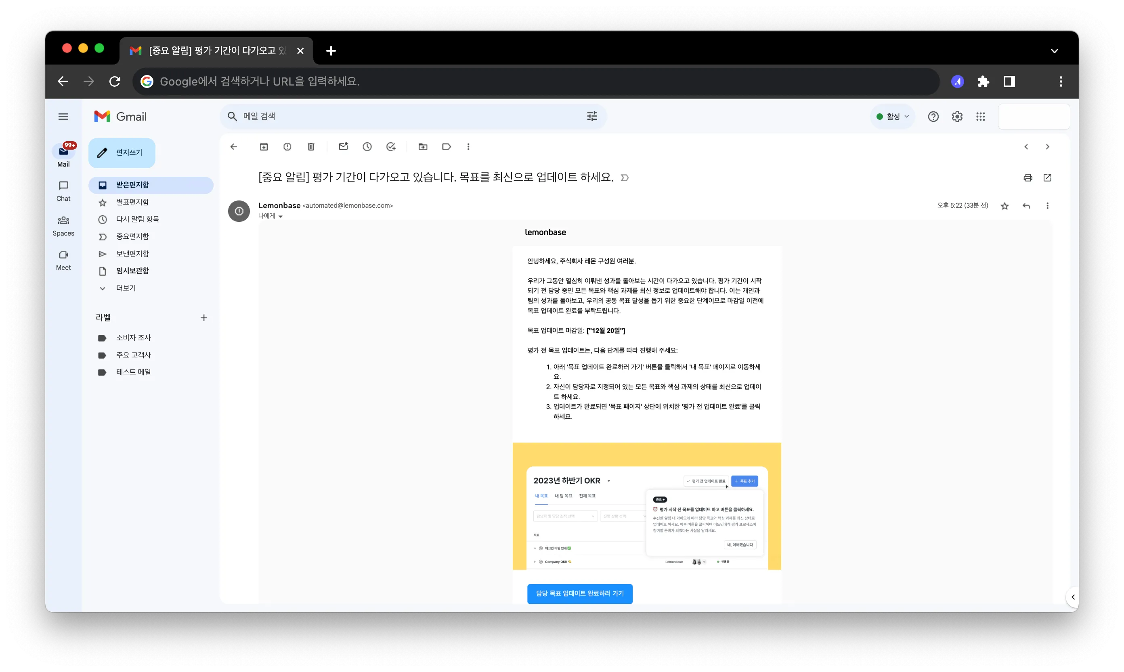Open Gmail settings gear
The height and width of the screenshot is (672, 1124).
[x=957, y=117]
